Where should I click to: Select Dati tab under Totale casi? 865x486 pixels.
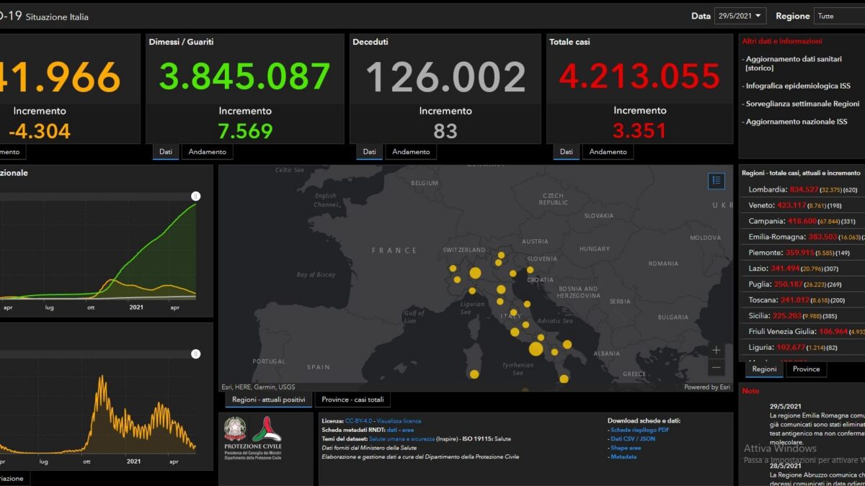coord(567,152)
